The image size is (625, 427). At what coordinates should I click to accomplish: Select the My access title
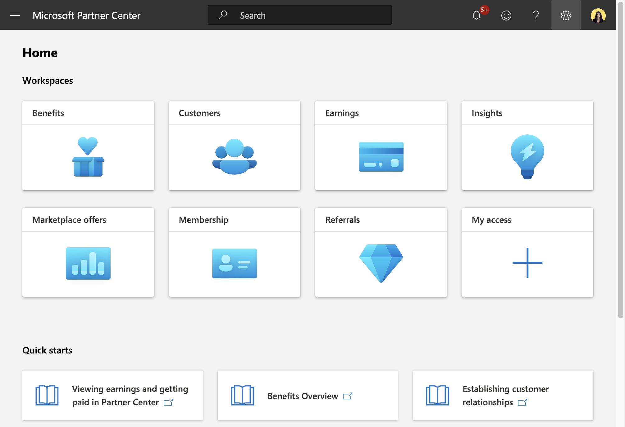click(491, 220)
